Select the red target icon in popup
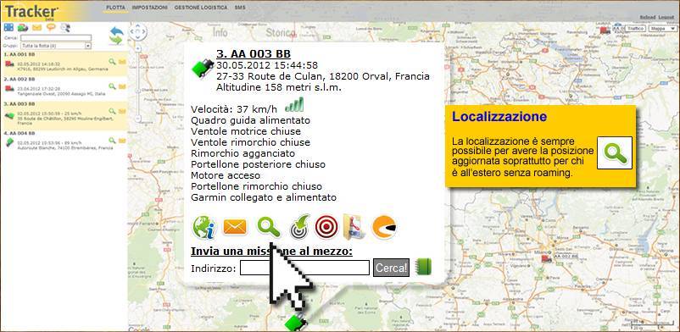The width and height of the screenshot is (680, 332). (326, 227)
